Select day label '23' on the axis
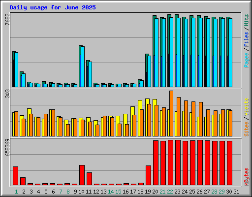The height and width of the screenshot is (197, 252). click(x=177, y=192)
